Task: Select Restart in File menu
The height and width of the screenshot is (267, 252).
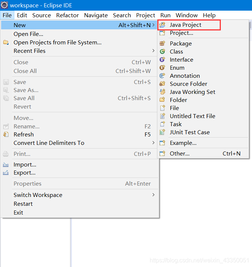Action: [79, 204]
